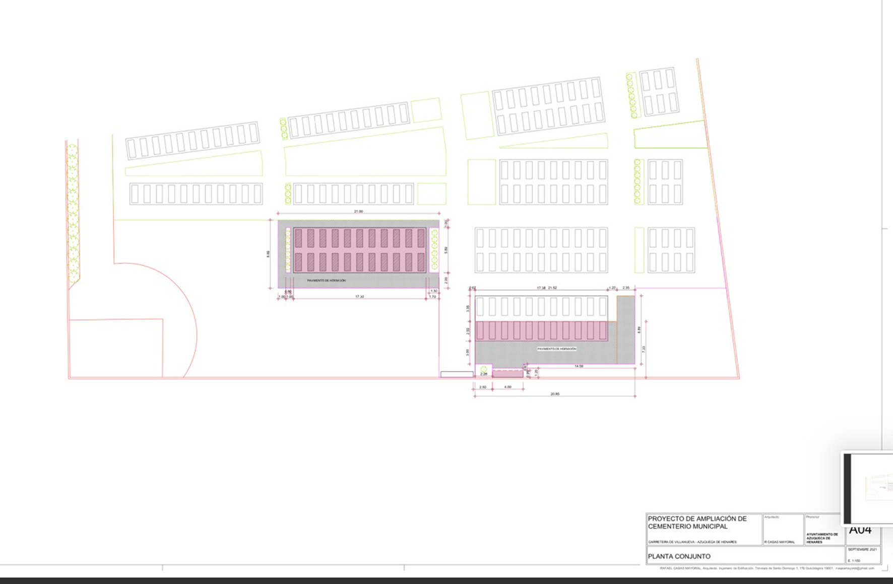Click the '17.30' dimension label
Image resolution: width=893 pixels, height=584 pixels.
point(359,297)
